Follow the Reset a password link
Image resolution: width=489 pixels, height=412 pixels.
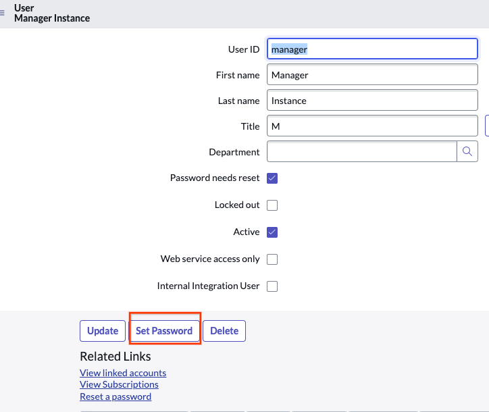115,396
